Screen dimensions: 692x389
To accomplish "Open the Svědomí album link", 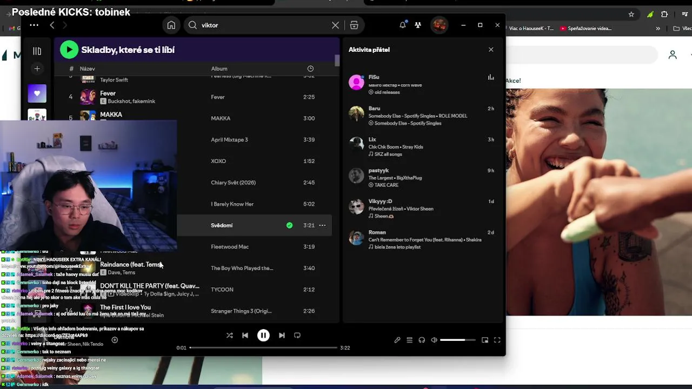I will click(x=222, y=225).
